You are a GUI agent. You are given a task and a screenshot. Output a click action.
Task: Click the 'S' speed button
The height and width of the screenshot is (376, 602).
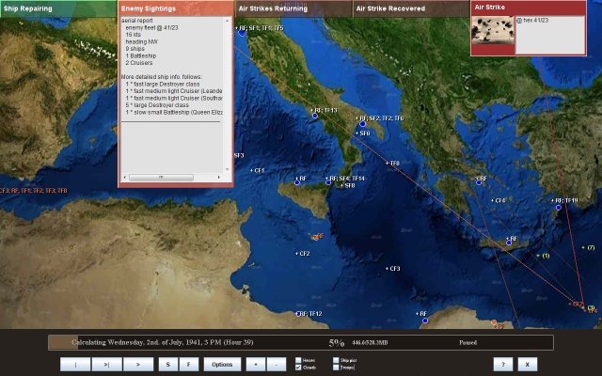coord(167,364)
